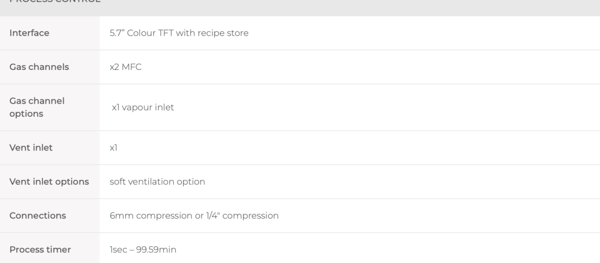The height and width of the screenshot is (263, 600).
Task: Click the word options under Gas channel
Action: [26, 114]
